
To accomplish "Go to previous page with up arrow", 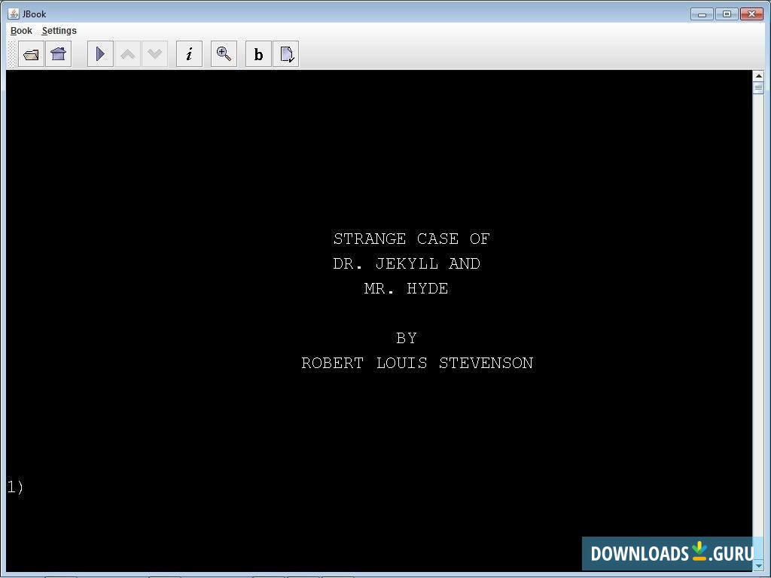I will tap(128, 54).
